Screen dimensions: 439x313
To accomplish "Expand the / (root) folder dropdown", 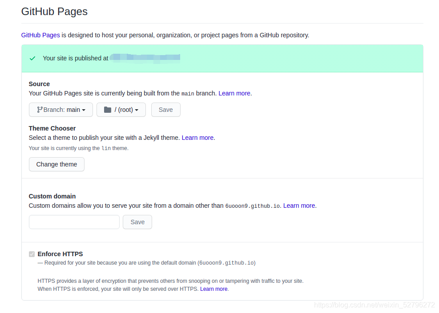I will tap(121, 110).
